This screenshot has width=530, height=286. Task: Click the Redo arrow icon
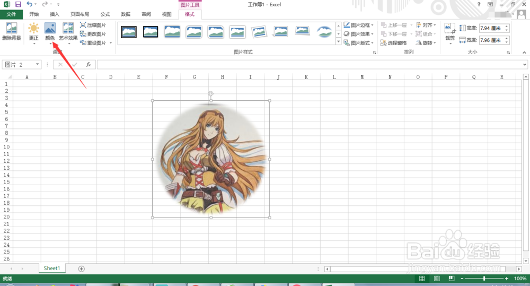coord(45,4)
